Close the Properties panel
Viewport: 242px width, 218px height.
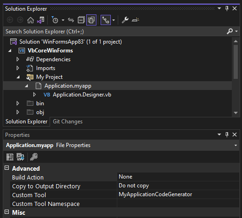[x=235, y=135]
